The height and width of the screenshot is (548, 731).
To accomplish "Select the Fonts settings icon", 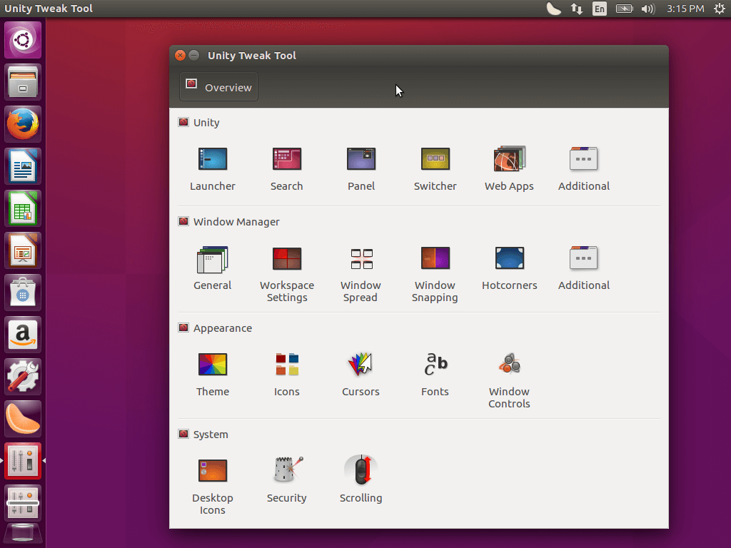I will point(435,364).
